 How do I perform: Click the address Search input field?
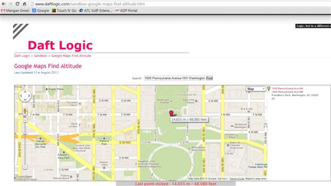point(175,78)
